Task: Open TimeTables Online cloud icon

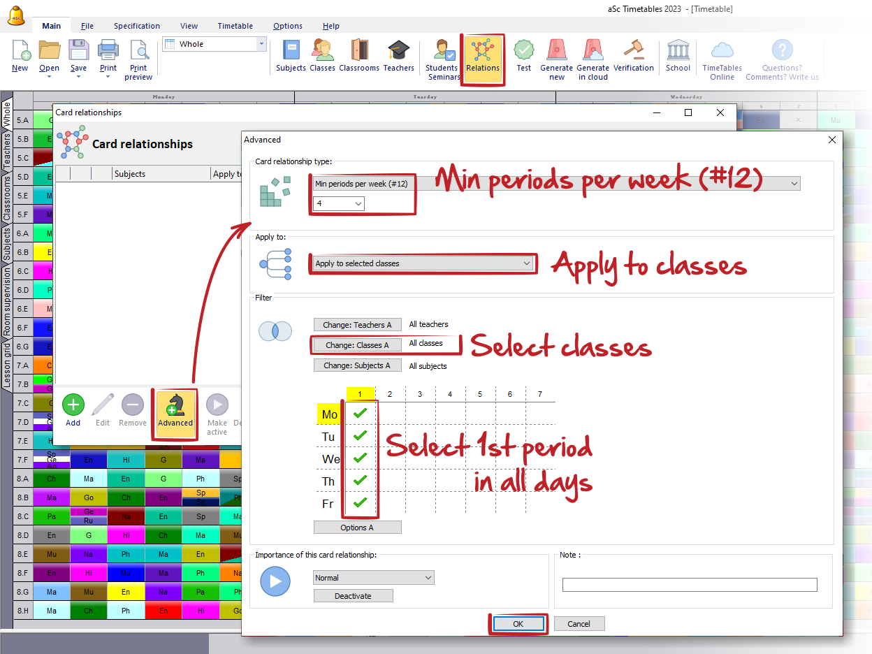Action: point(722,50)
